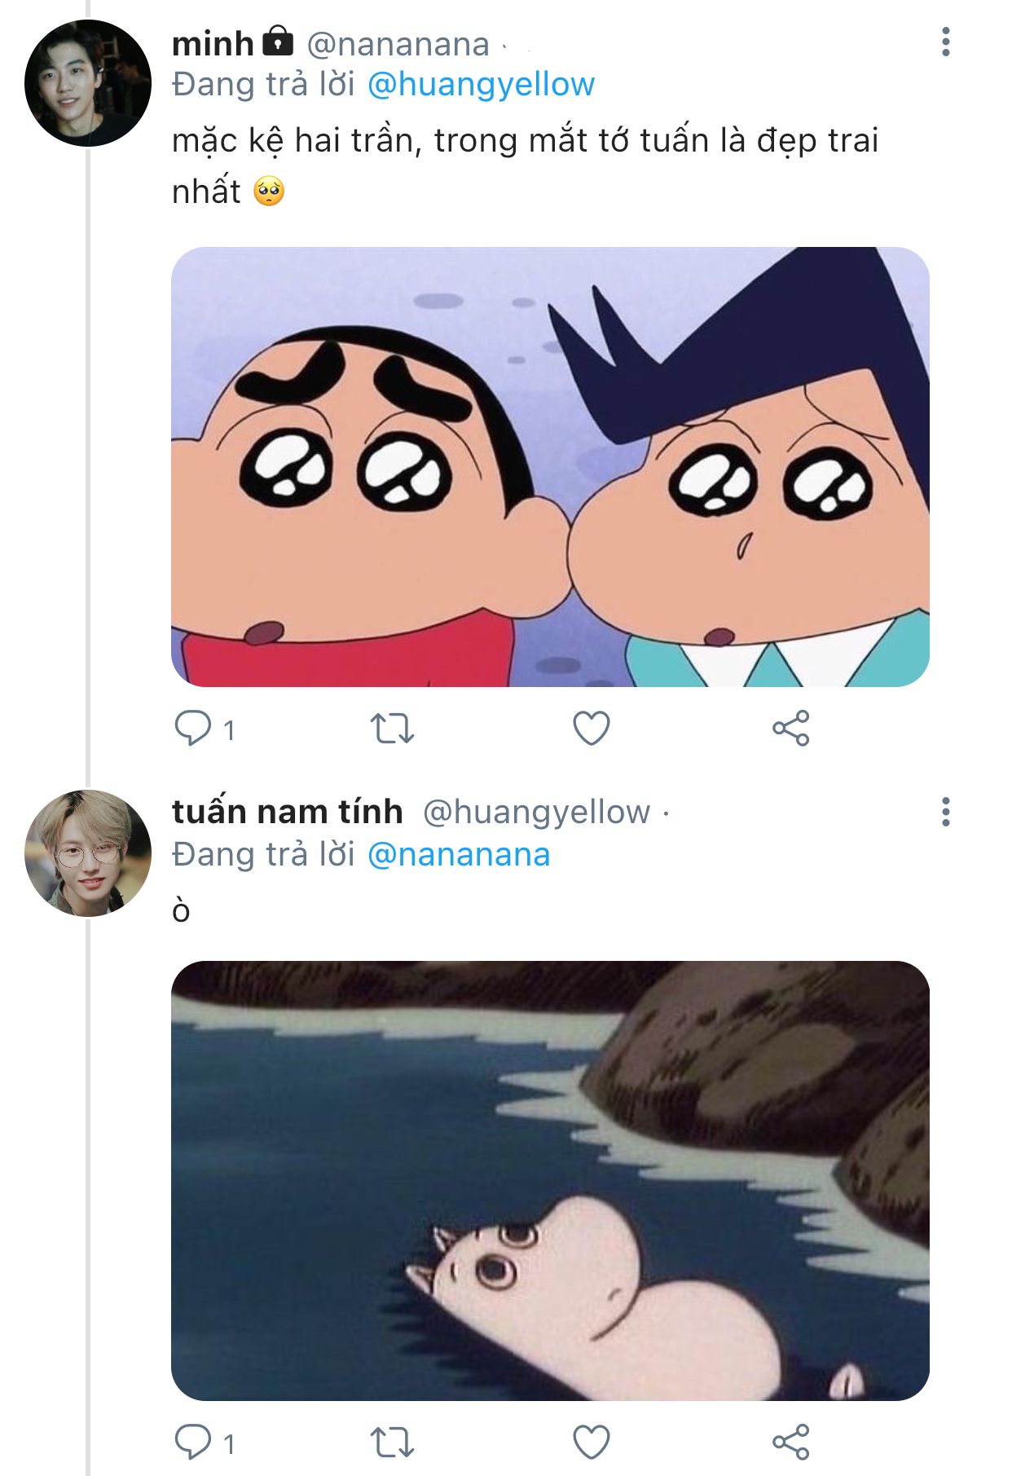This screenshot has width=1012, height=1476.
Task: Open minh's profile picture
Action: (x=88, y=83)
